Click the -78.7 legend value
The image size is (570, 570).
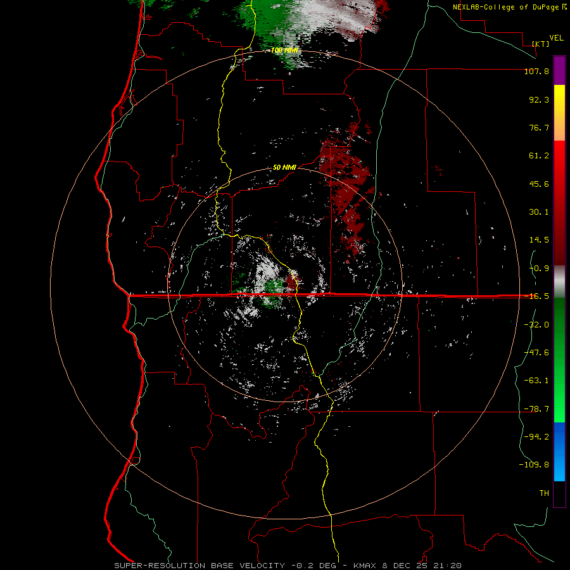(x=536, y=409)
